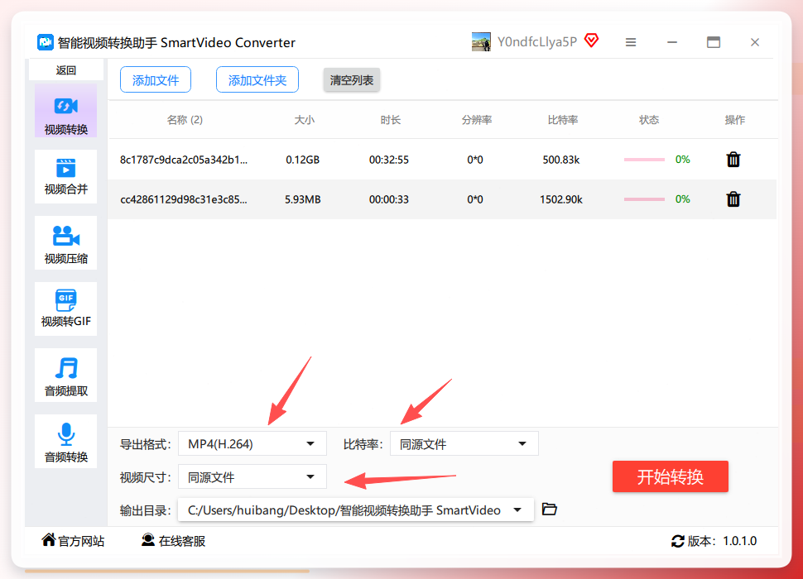This screenshot has height=579, width=803.
Task: Click the 1502.90k bitrate cell
Action: click(561, 199)
